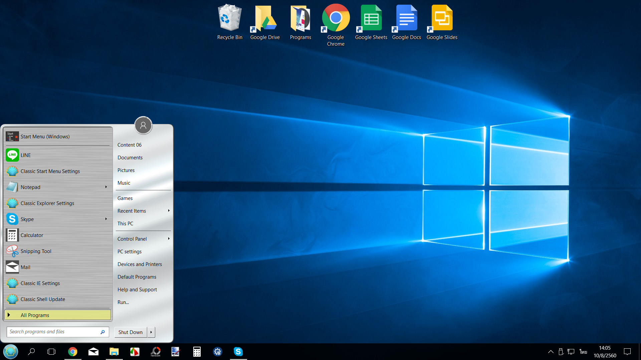Click Skype icon in the taskbar

(238, 352)
